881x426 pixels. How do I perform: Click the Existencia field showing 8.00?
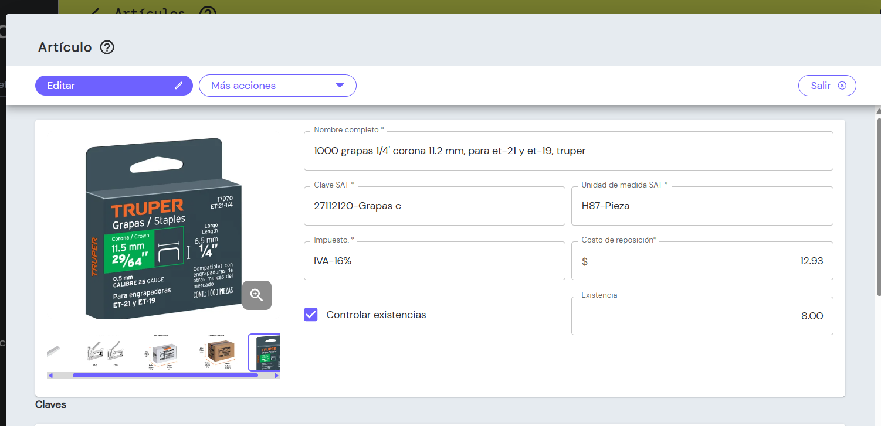[702, 316]
